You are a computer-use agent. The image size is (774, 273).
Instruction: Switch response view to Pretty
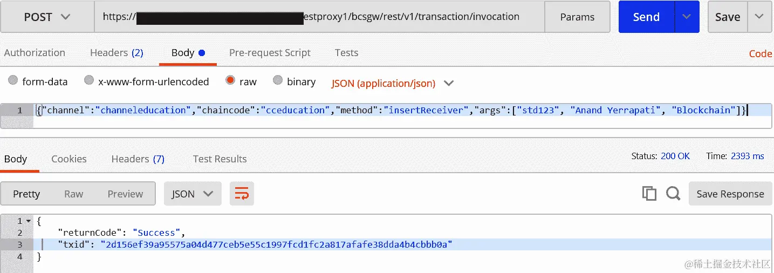pyautogui.click(x=26, y=194)
